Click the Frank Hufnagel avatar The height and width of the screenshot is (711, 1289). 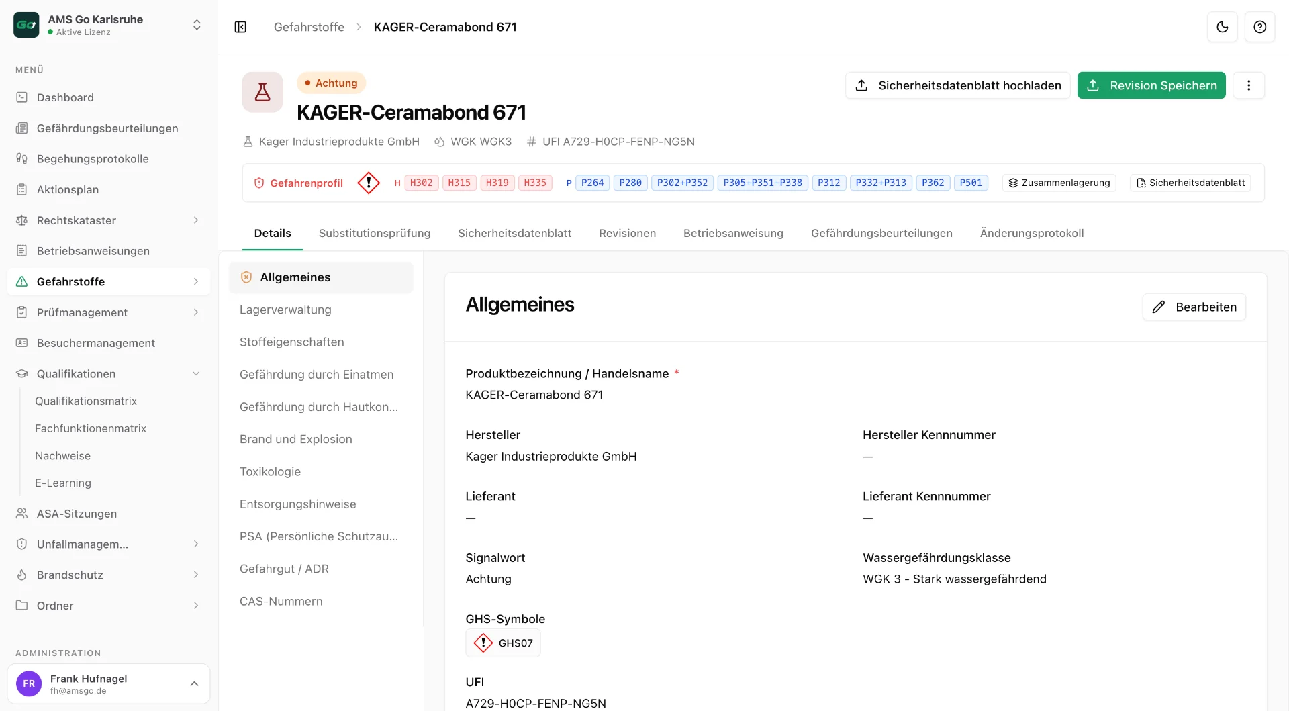point(29,683)
